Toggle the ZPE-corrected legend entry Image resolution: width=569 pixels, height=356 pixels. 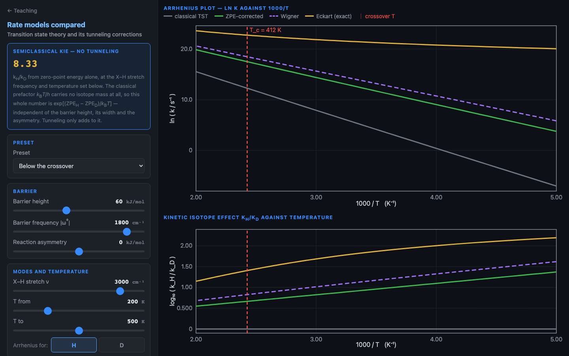(x=239, y=16)
